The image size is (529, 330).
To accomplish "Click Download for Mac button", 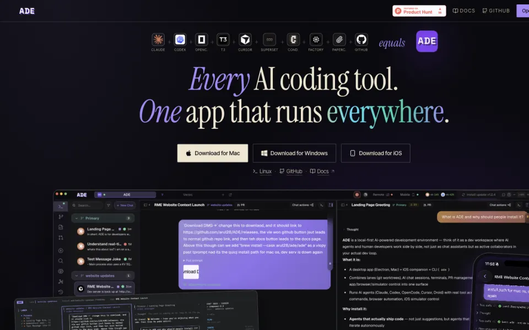I will [x=213, y=153].
